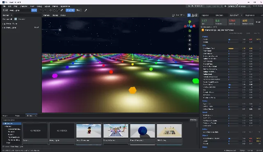Screen dimensions: 263x152
Task: Collapse the Frame timings section
Action: click(x=203, y=30)
